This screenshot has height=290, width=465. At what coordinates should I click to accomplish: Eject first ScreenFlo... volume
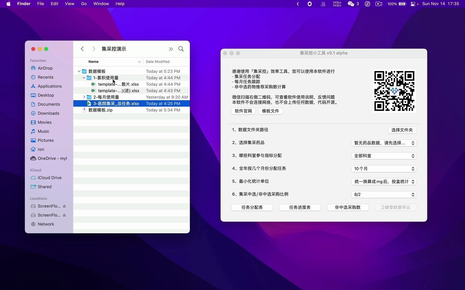pyautogui.click(x=64, y=206)
